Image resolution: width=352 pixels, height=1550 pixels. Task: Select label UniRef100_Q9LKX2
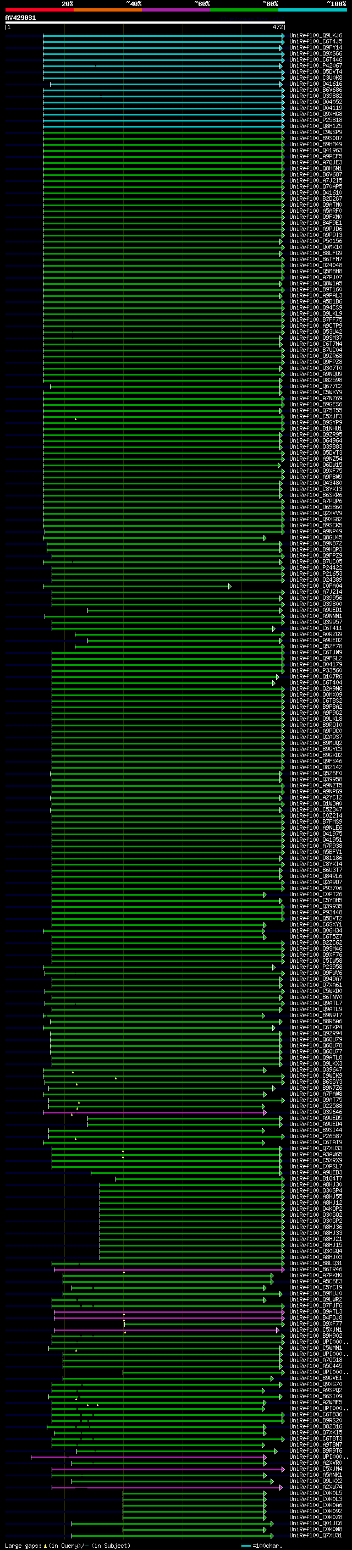316,1480
